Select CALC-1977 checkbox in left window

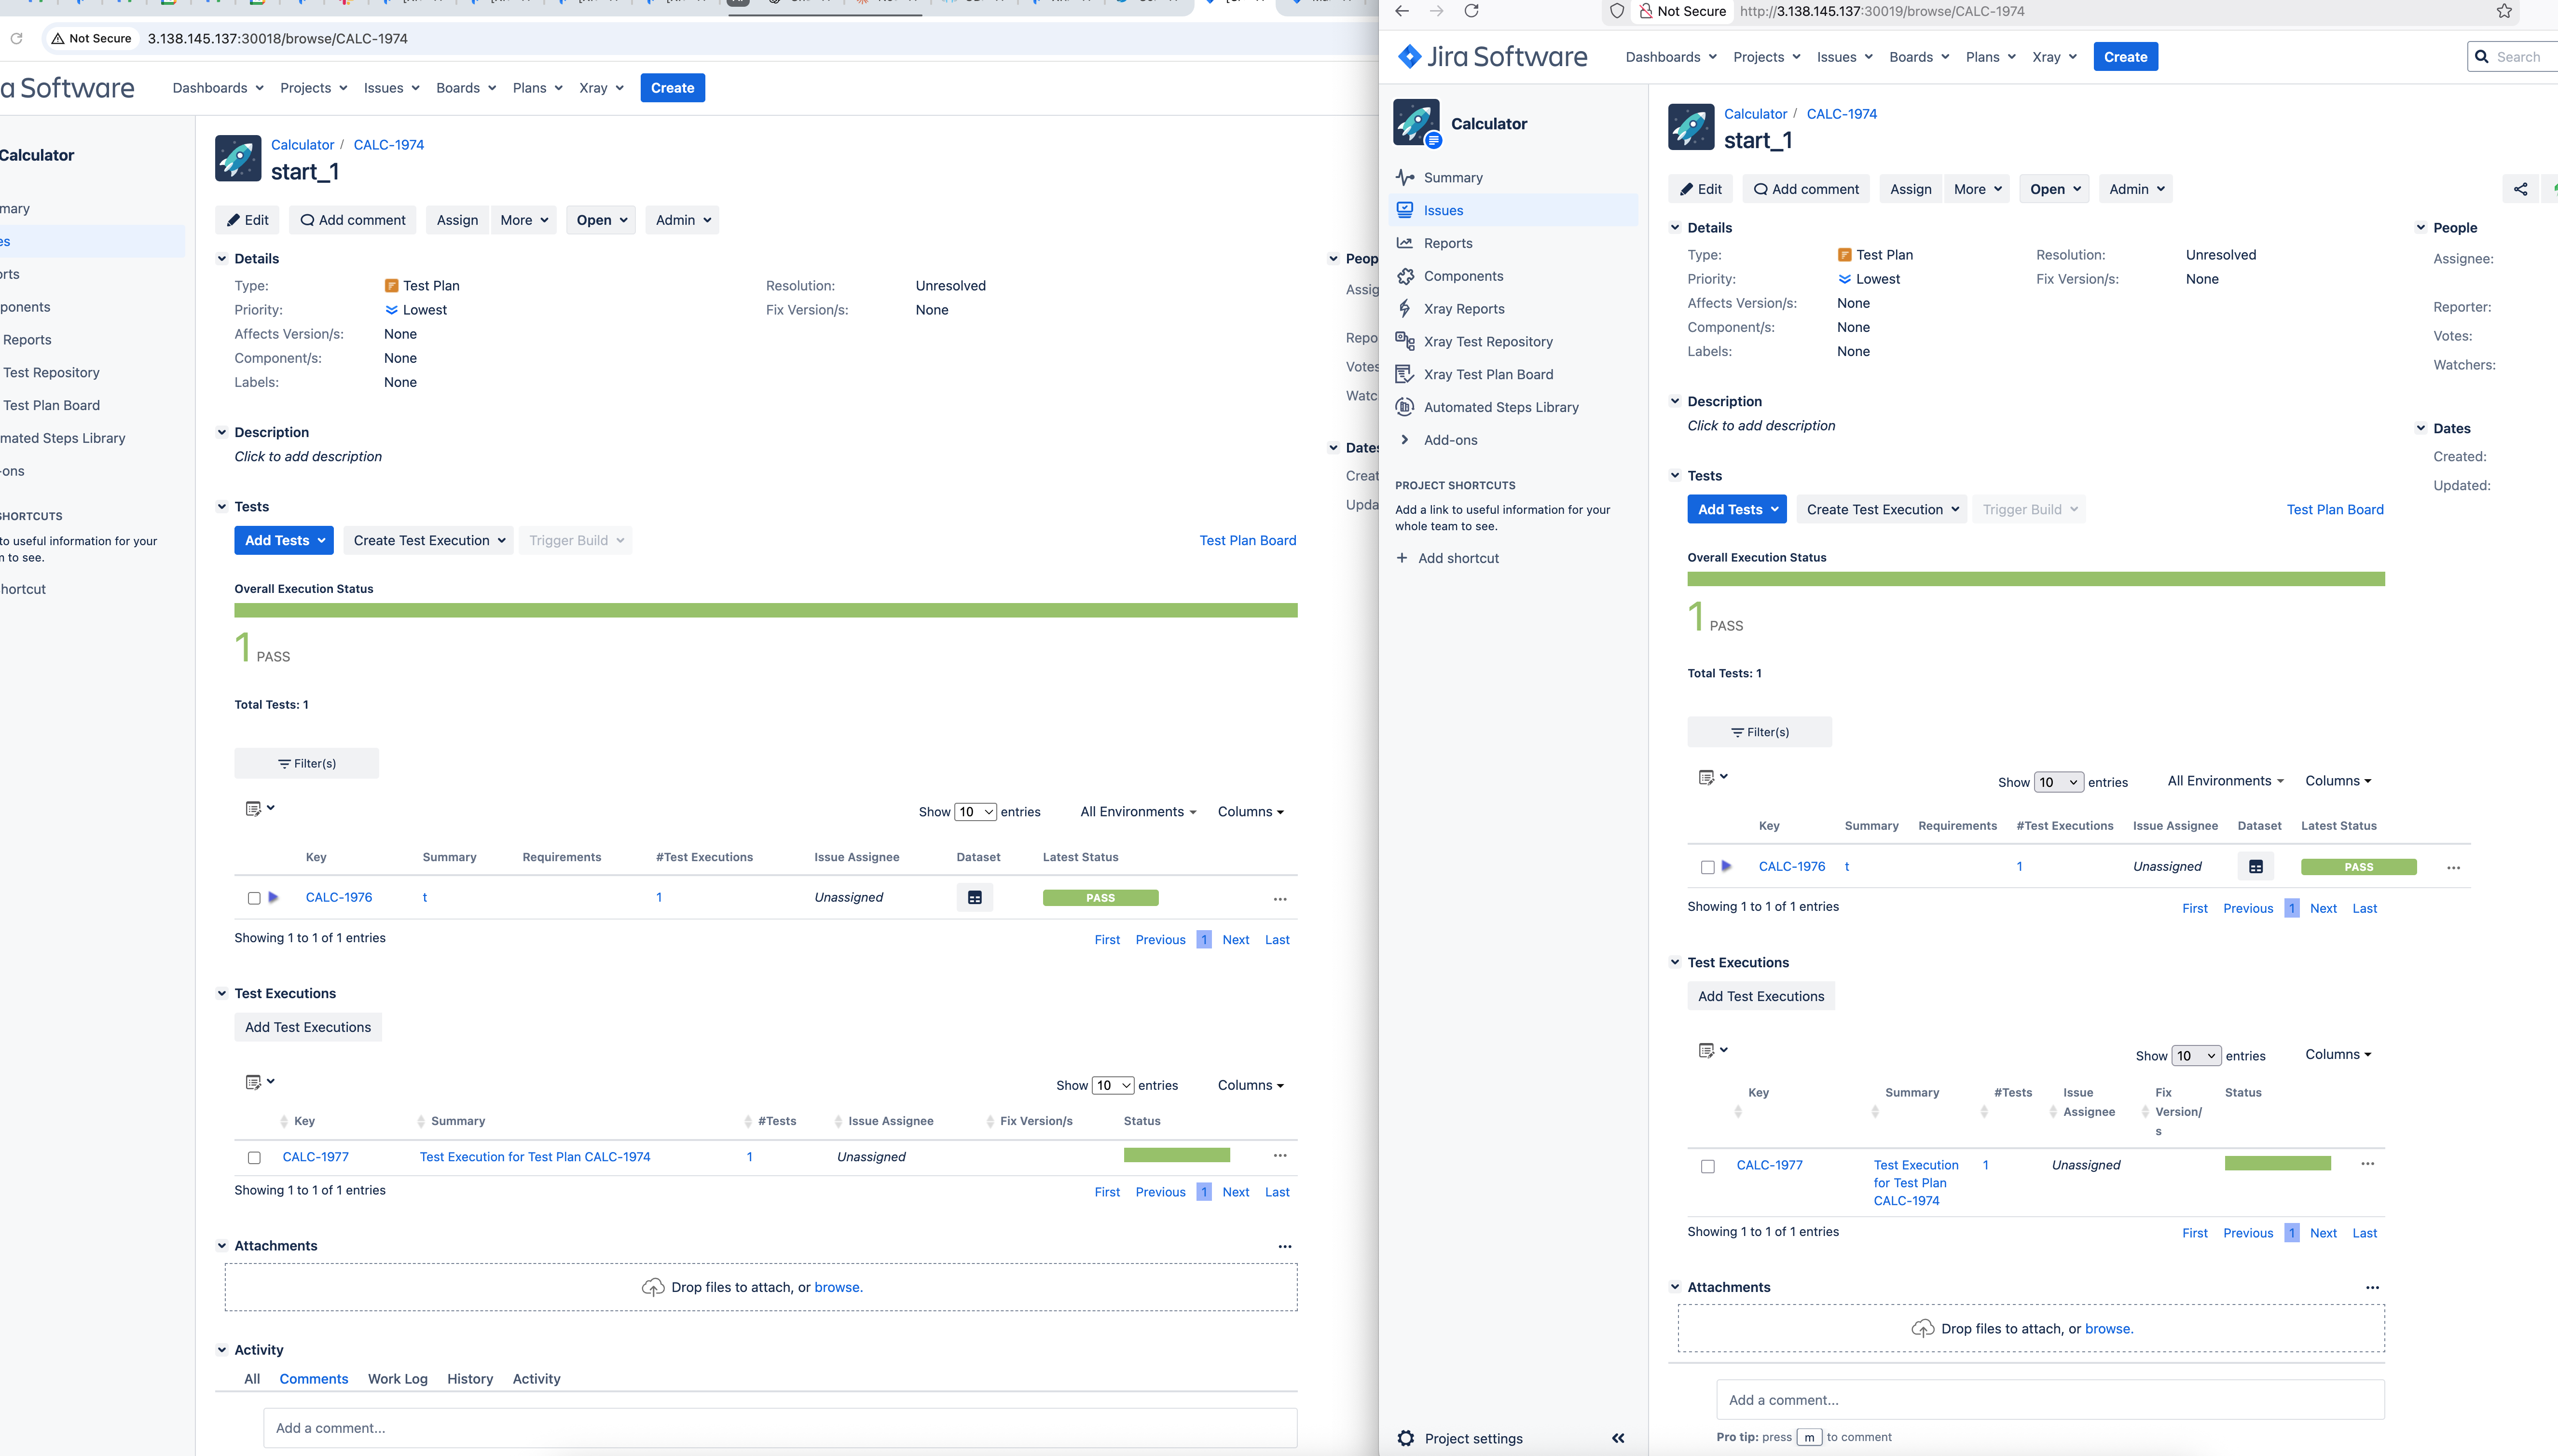click(254, 1157)
